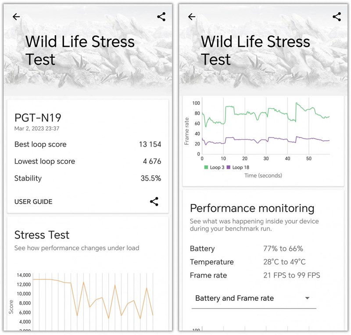This screenshot has width=351, height=335.
Task: Tap the Battery 77% to 66% row
Action: (254, 249)
